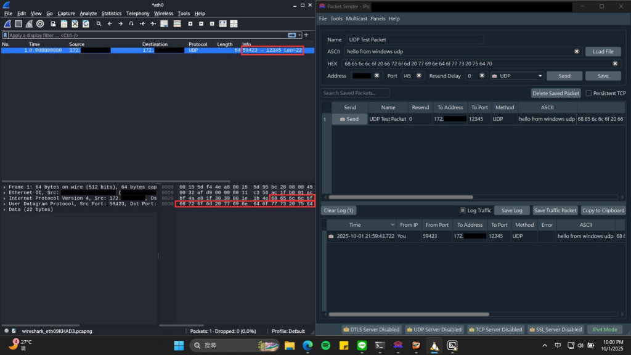The image size is (631, 355).
Task: Expand the Ethernet II tree row
Action: pyautogui.click(x=4, y=193)
